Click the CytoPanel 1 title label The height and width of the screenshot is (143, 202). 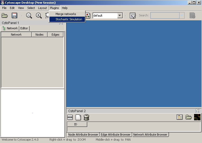pyautogui.click(x=10, y=23)
